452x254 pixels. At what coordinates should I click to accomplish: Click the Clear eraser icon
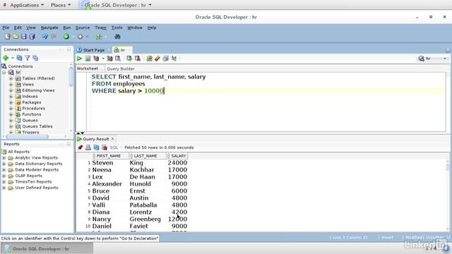tap(157, 59)
